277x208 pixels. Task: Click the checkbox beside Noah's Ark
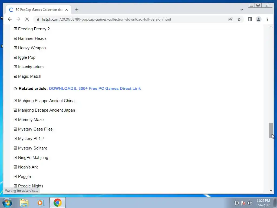15,167
